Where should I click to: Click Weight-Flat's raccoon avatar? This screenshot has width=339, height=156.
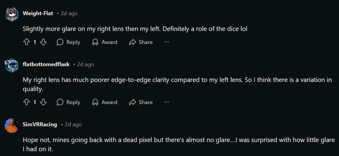click(12, 14)
